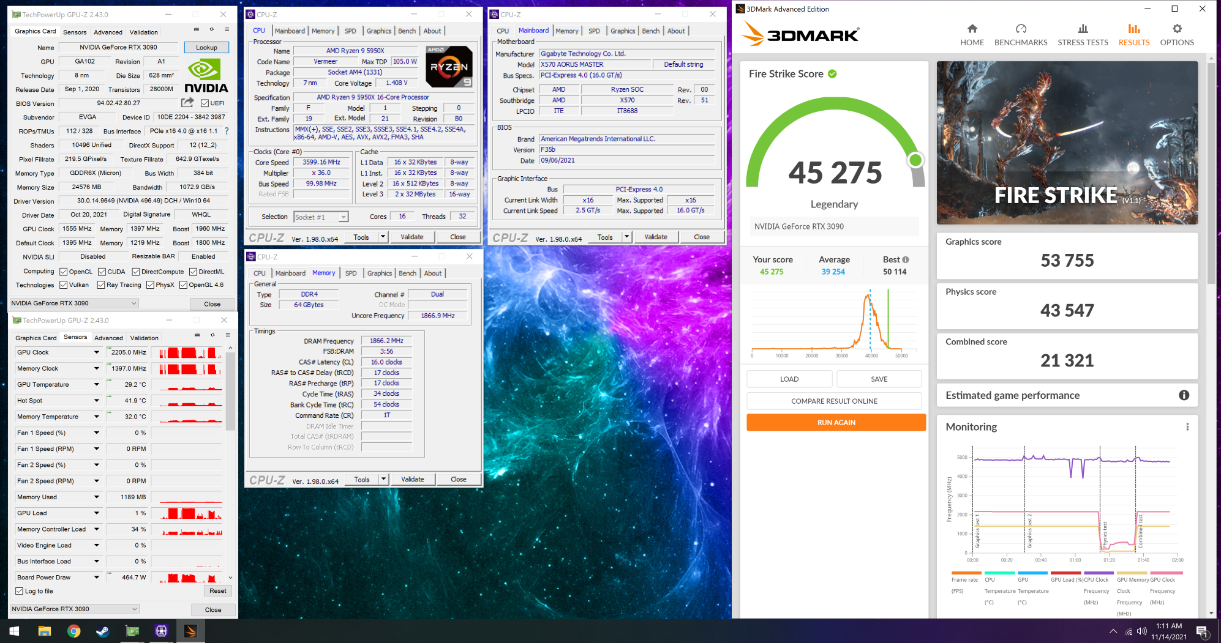Switch to GPU-Z from the taskbar
This screenshot has width=1221, height=643.
pyautogui.click(x=132, y=631)
